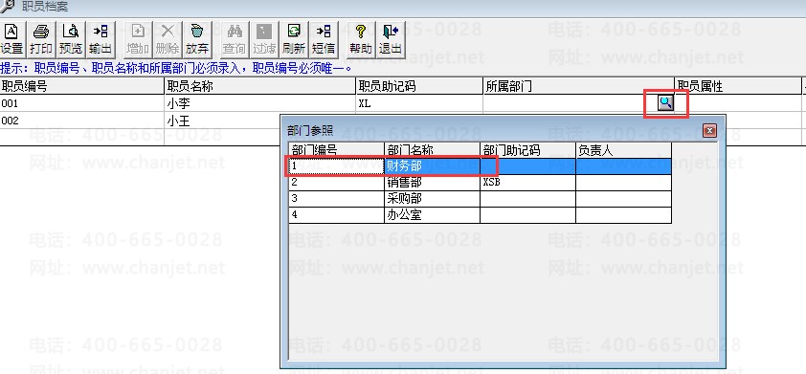Click the 退出 (Exit) toolbar icon
Viewport: 806px width, 374px height.
[x=391, y=39]
